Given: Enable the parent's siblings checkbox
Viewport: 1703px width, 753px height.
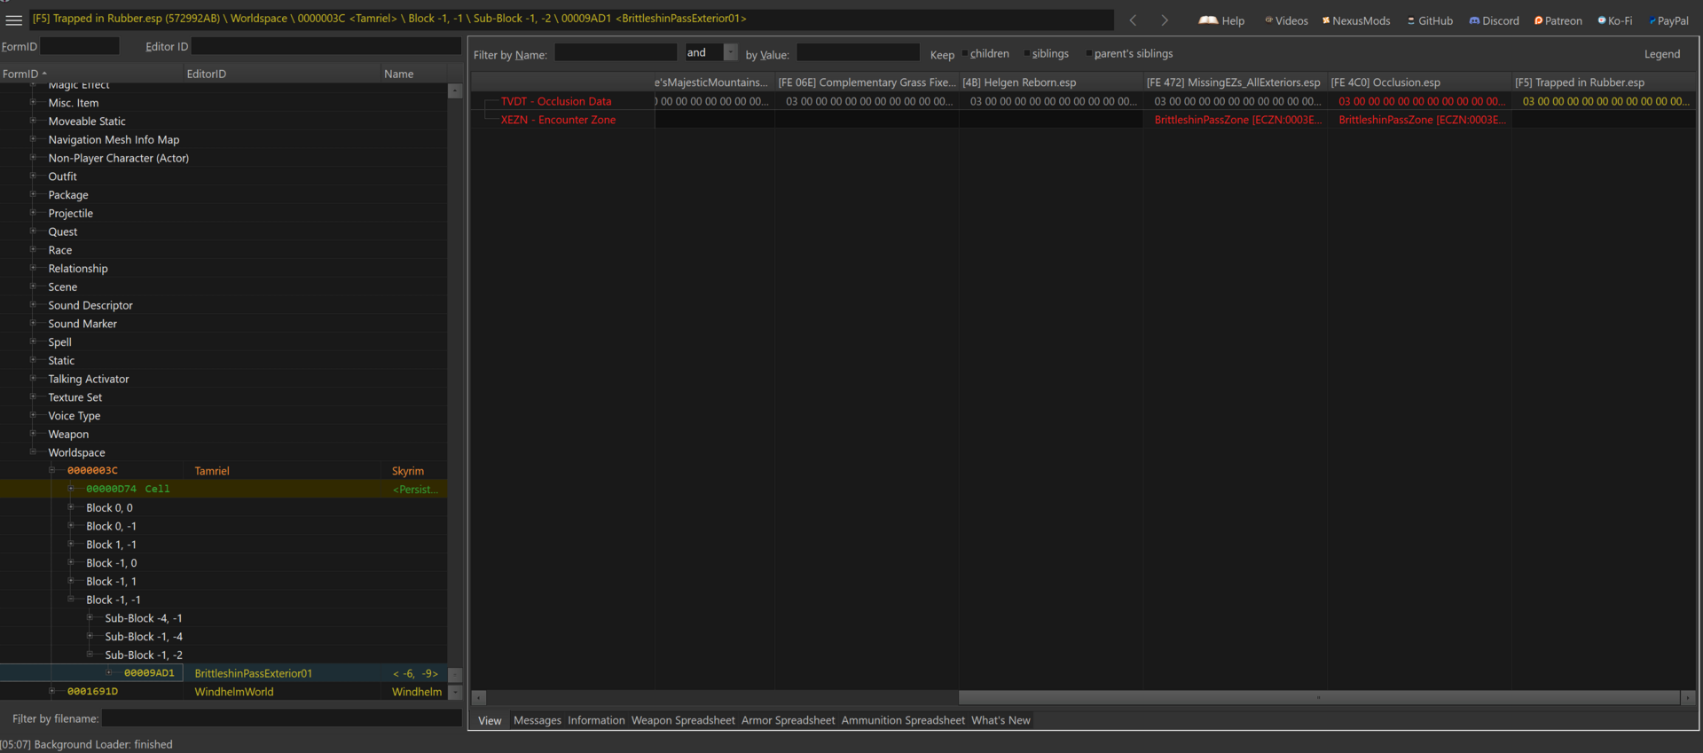Looking at the screenshot, I should click(x=1089, y=54).
